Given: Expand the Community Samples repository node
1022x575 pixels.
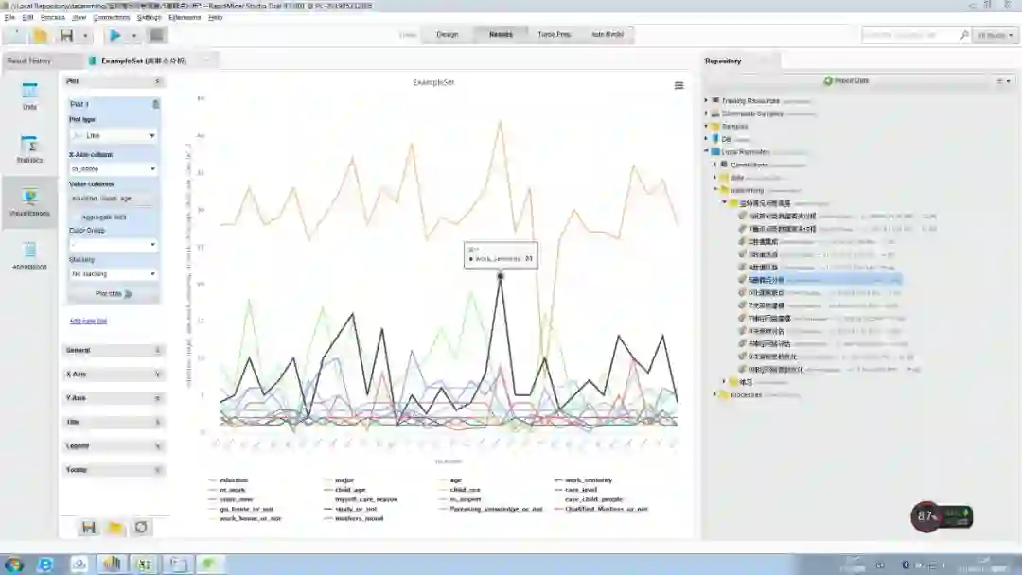Looking at the screenshot, I should (x=706, y=113).
